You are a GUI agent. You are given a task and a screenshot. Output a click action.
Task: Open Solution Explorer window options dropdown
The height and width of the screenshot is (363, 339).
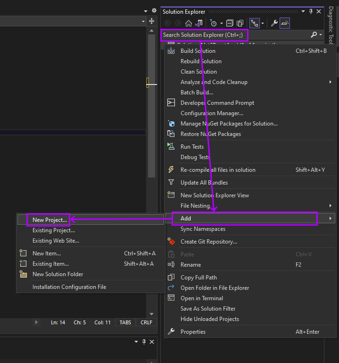pos(303,11)
